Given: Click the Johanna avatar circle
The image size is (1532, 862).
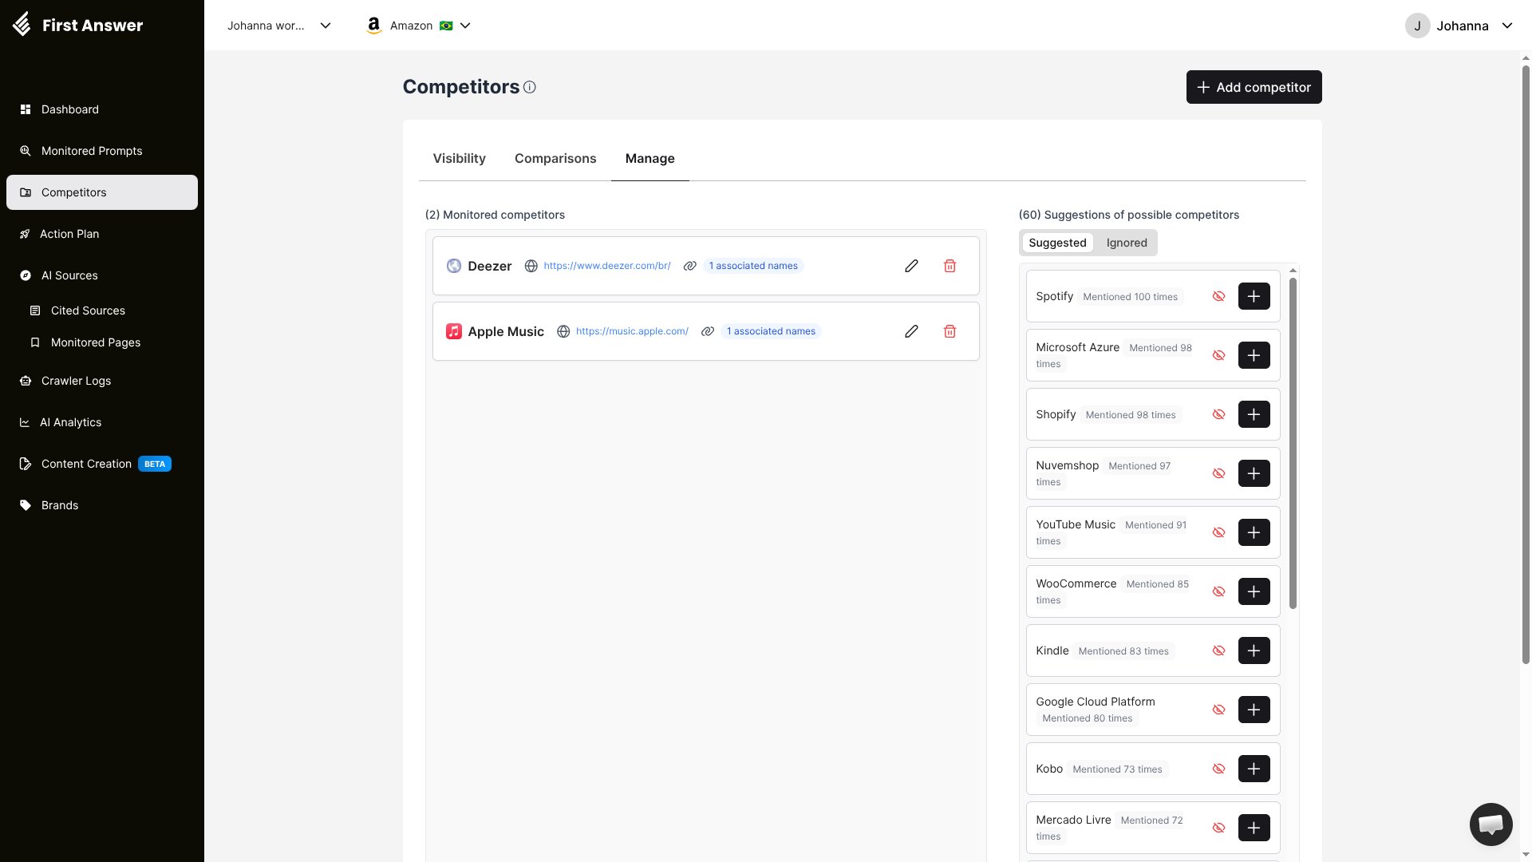Looking at the screenshot, I should pyautogui.click(x=1417, y=26).
